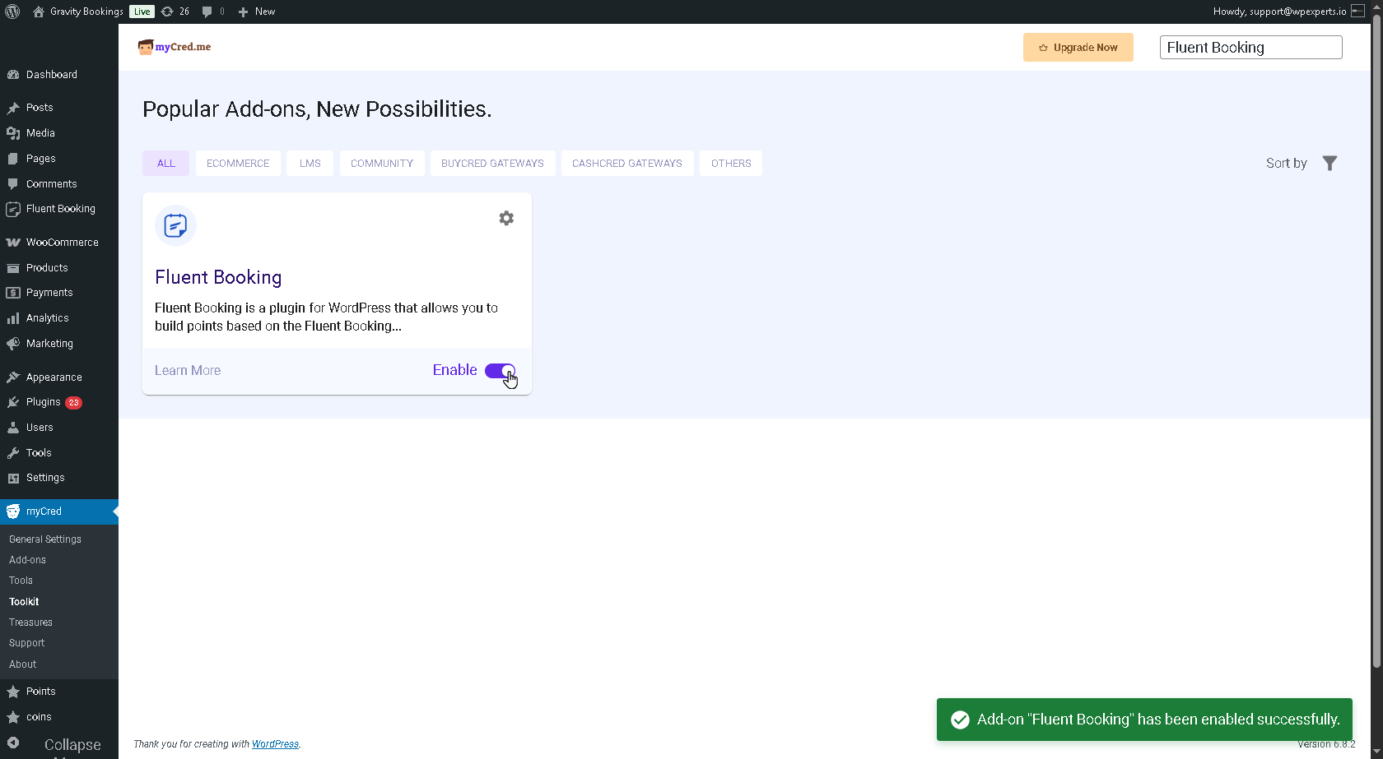Disable the Fluent Booking add-on toggle
The image size is (1383, 759).
click(x=500, y=371)
